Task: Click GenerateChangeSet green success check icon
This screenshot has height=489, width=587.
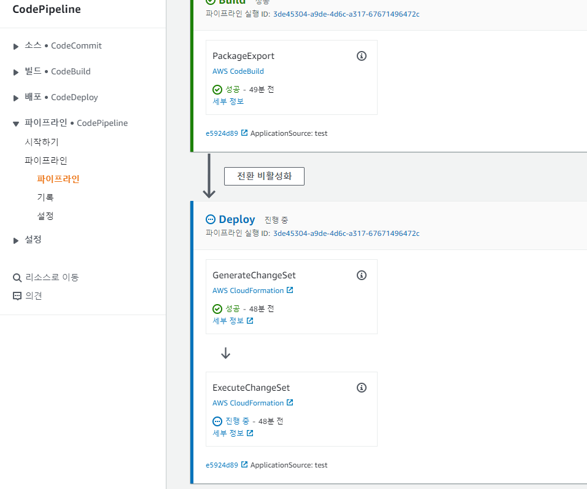Action: click(x=217, y=309)
